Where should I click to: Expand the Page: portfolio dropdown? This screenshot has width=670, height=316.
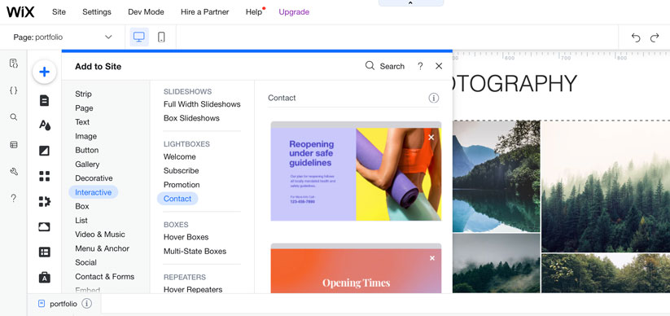click(x=63, y=37)
